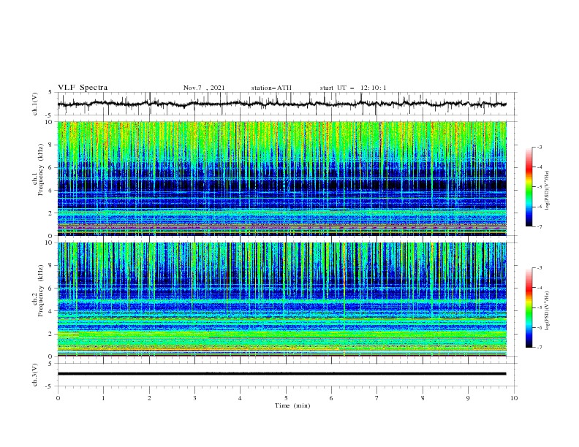Click the ch.1(V) waveform trace panel
579x447 pixels.
[287, 104]
